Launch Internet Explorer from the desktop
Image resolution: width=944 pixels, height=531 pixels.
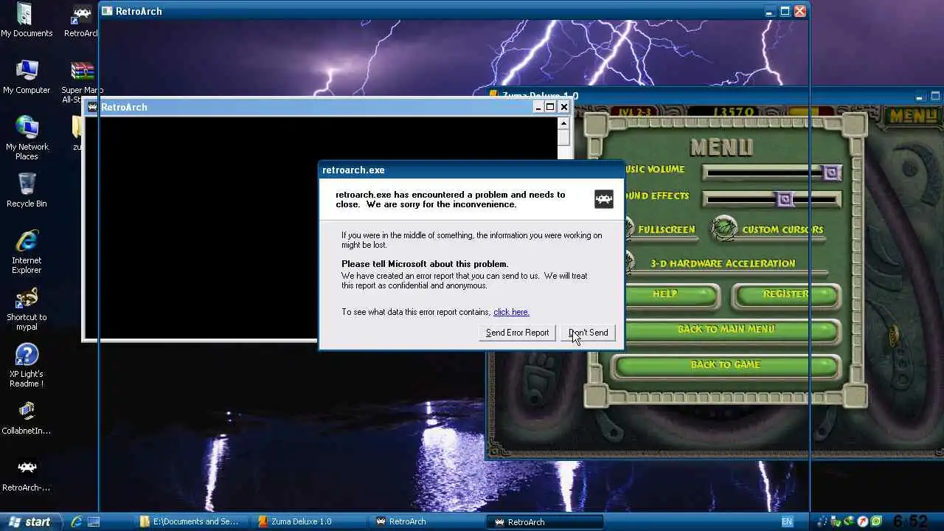pos(27,251)
